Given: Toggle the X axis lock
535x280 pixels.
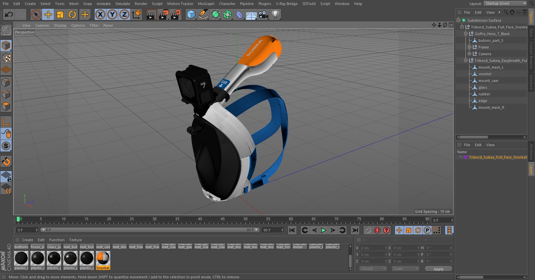Looking at the screenshot, I should point(100,14).
